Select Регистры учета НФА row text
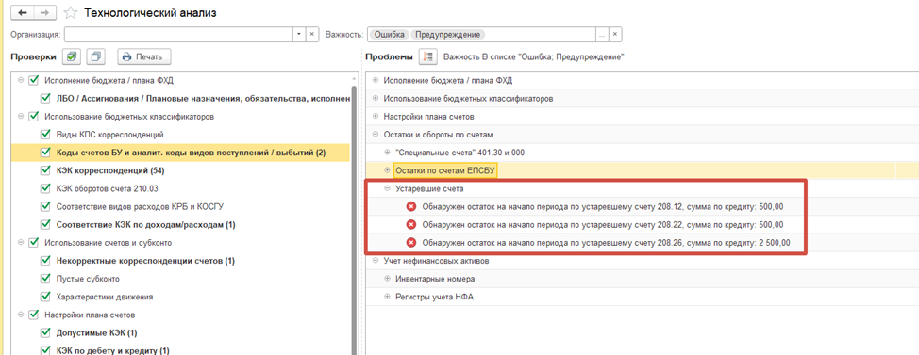919x355 pixels. point(434,297)
